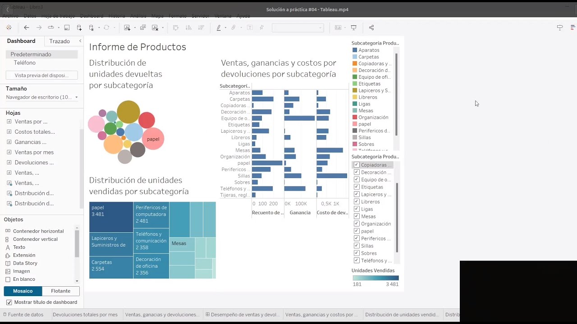Click the papel bubble in chart
Screen dimensions: 577x324
pyautogui.click(x=153, y=139)
